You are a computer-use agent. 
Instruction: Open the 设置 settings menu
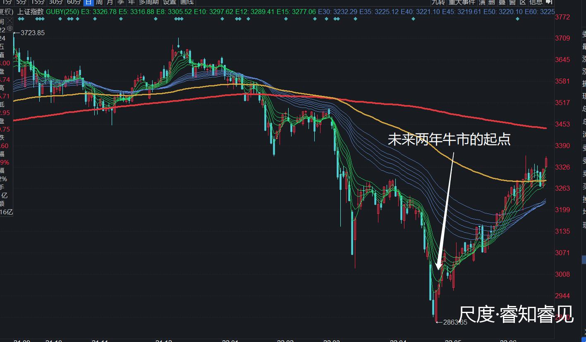[170, 2]
